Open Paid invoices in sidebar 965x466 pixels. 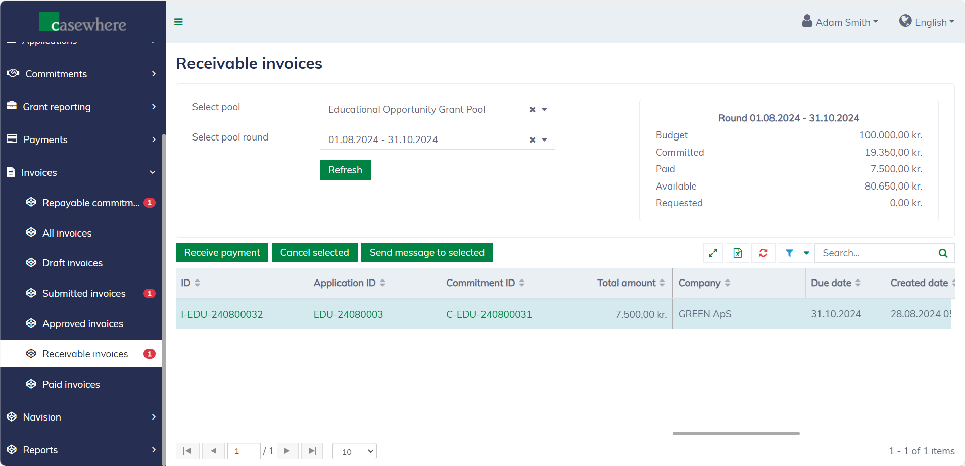71,384
